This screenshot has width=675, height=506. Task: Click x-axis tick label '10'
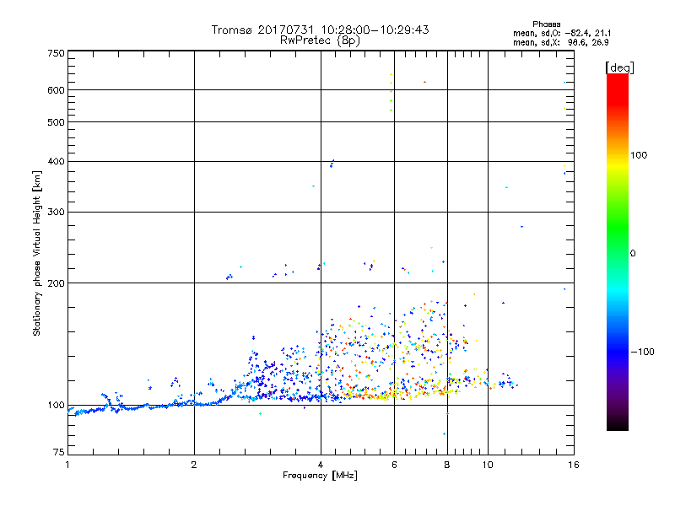(x=488, y=465)
